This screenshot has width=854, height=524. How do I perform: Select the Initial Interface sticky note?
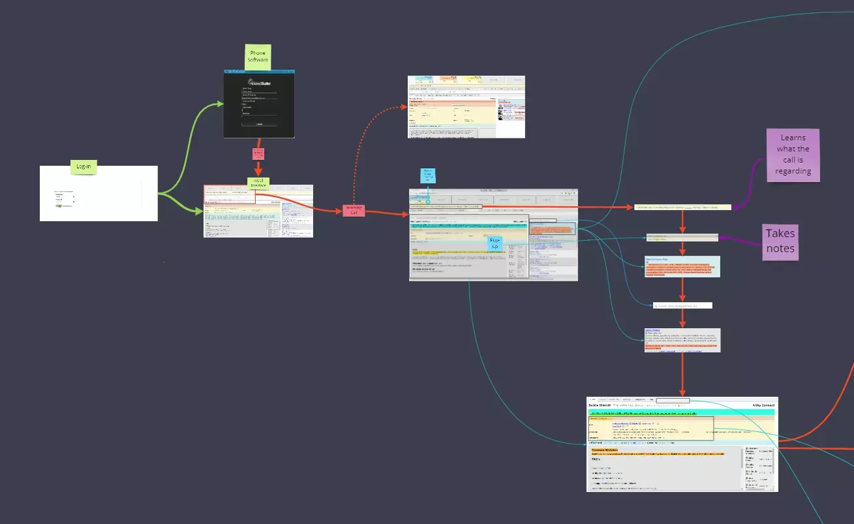pos(258,183)
